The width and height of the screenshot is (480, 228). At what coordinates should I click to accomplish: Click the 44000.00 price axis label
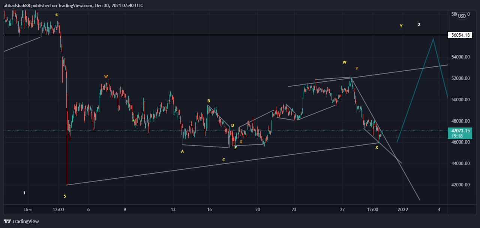460,163
